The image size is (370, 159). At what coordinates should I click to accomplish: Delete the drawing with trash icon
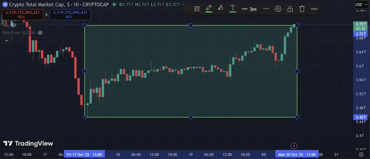pyautogui.click(x=302, y=9)
